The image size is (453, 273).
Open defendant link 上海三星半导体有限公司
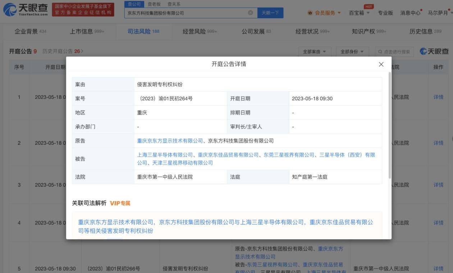point(165,155)
